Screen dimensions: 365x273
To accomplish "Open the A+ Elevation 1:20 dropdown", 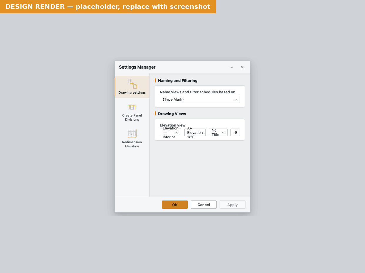I will point(195,132).
